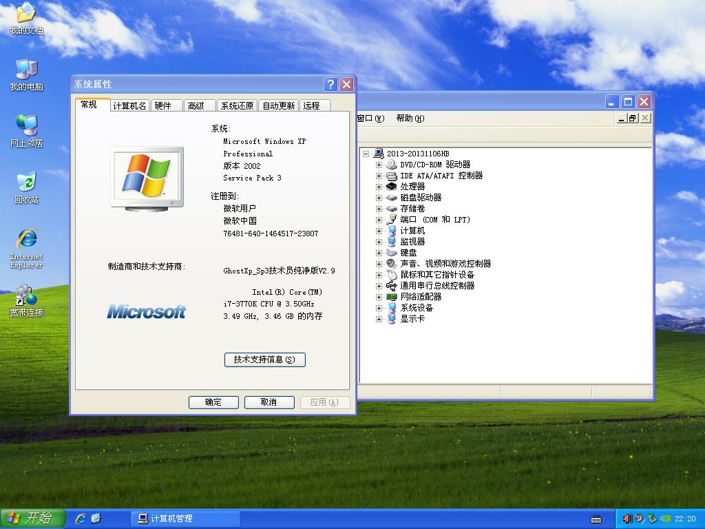This screenshot has height=529, width=705.
Task: Select the 监视器 tree row label
Action: tap(413, 242)
